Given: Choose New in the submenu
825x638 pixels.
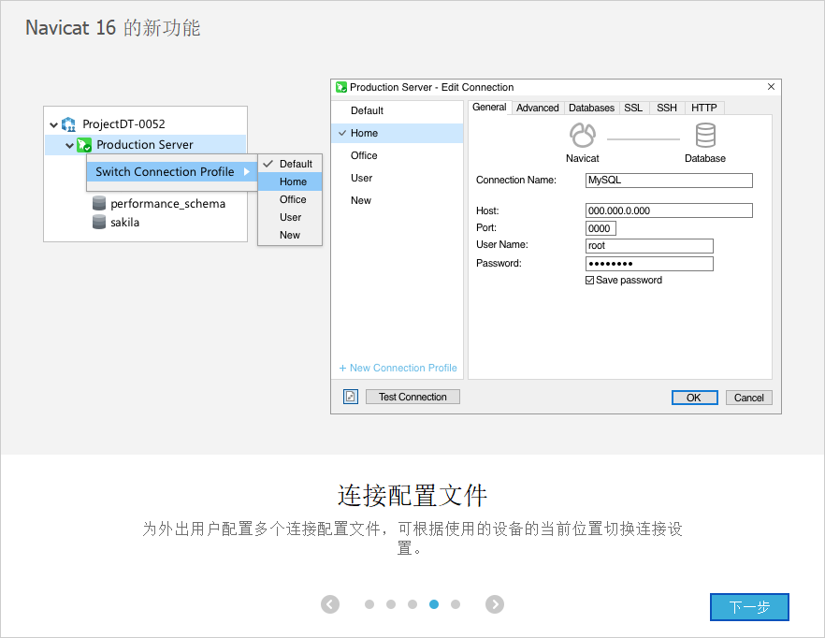Looking at the screenshot, I should [x=290, y=236].
